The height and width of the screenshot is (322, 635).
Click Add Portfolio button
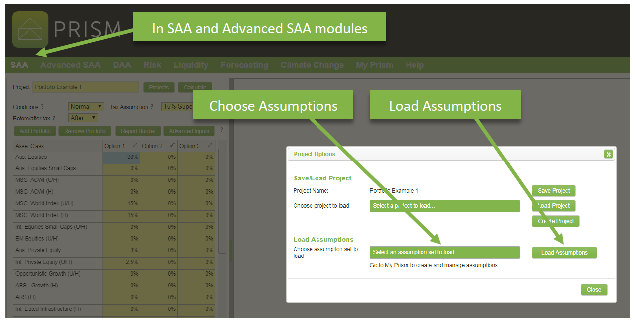35,131
